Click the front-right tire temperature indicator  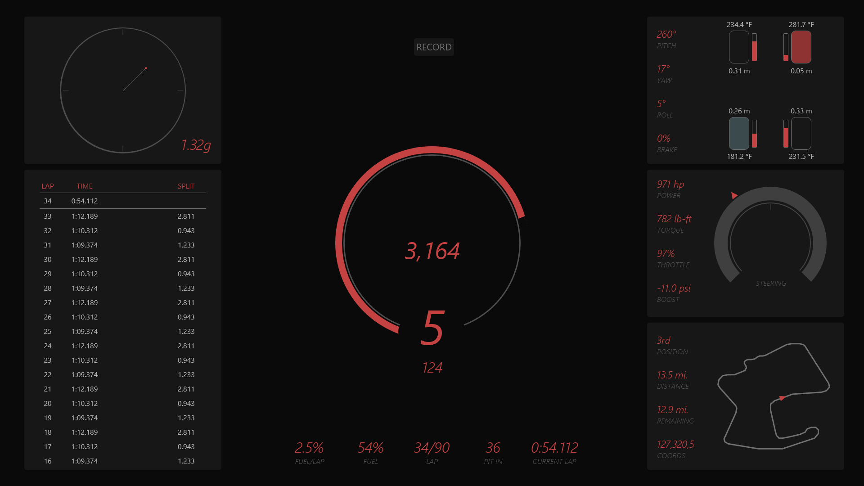801,47
